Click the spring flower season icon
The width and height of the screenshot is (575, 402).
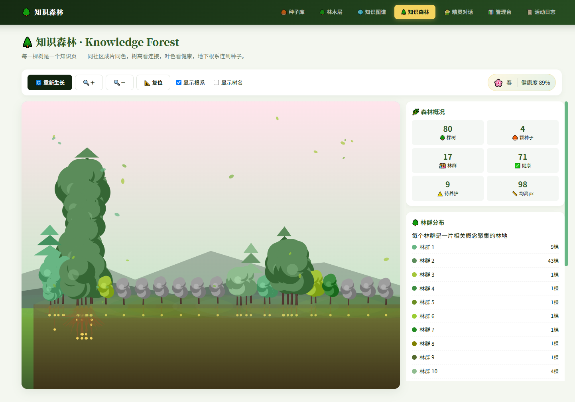click(498, 83)
